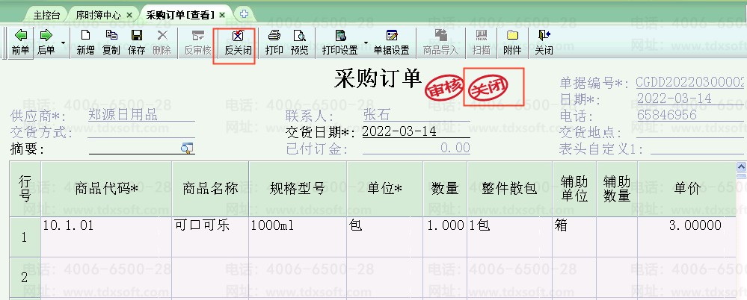Edit the 交货日期 field 2022-03-14
747x300 pixels.
coord(416,131)
